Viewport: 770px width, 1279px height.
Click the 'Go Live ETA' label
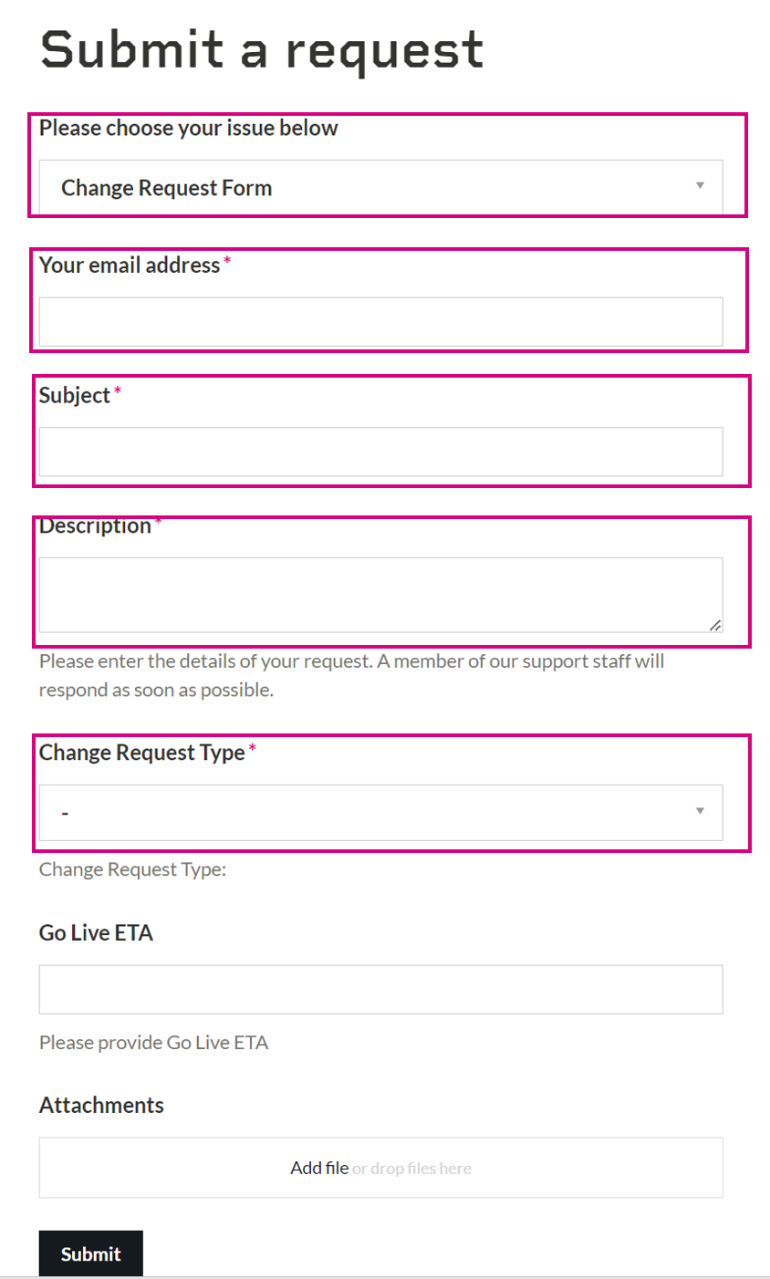coord(96,932)
